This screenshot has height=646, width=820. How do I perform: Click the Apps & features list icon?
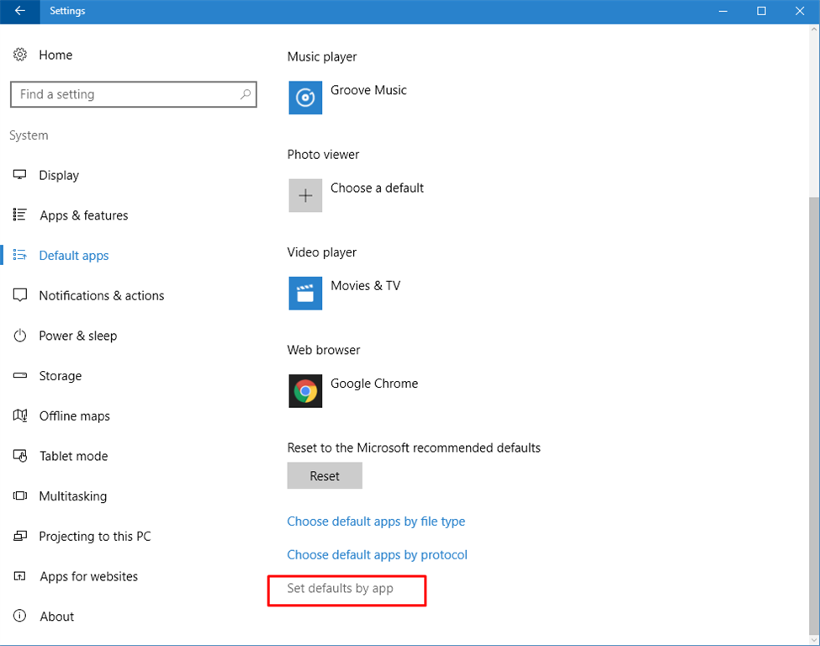tap(20, 214)
